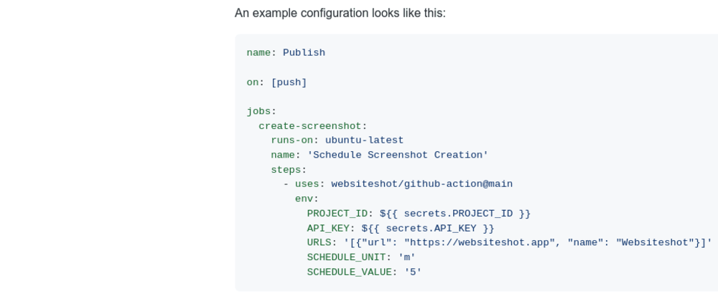The image size is (718, 301).
Task: Click the 'env:' key
Action: click(x=307, y=199)
